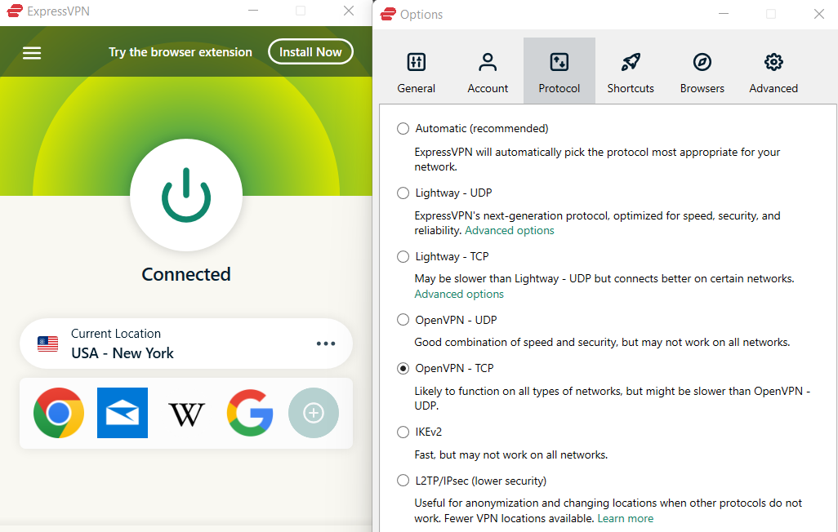Viewport: 838px width, 532px height.
Task: Open the Google shortcut icon
Action: pyautogui.click(x=250, y=413)
